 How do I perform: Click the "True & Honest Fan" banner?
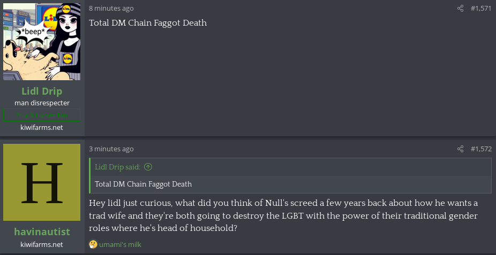coord(42,115)
